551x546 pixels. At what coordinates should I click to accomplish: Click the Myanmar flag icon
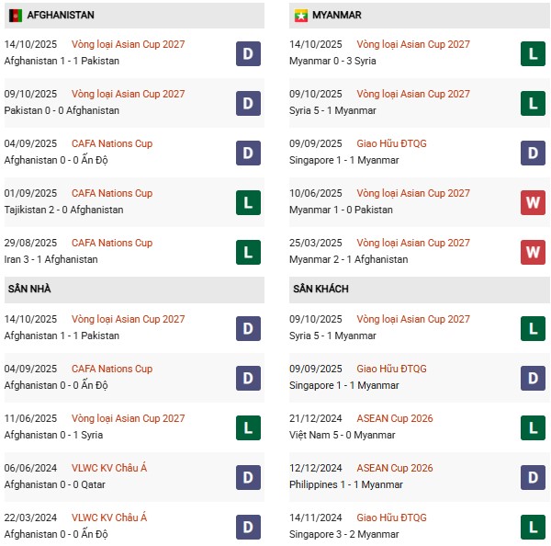tap(300, 16)
